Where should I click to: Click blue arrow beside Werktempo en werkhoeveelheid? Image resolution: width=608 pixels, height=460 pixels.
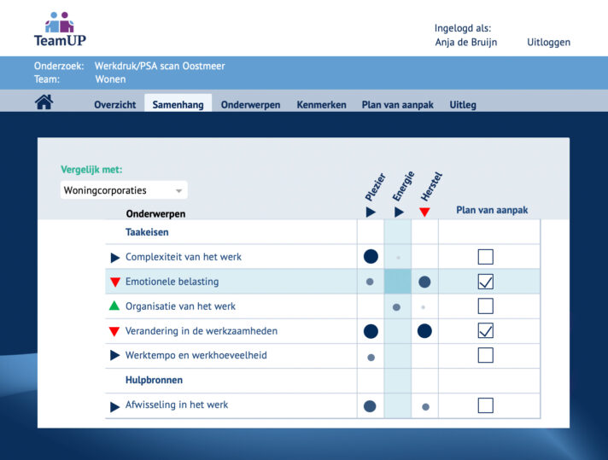pos(114,355)
